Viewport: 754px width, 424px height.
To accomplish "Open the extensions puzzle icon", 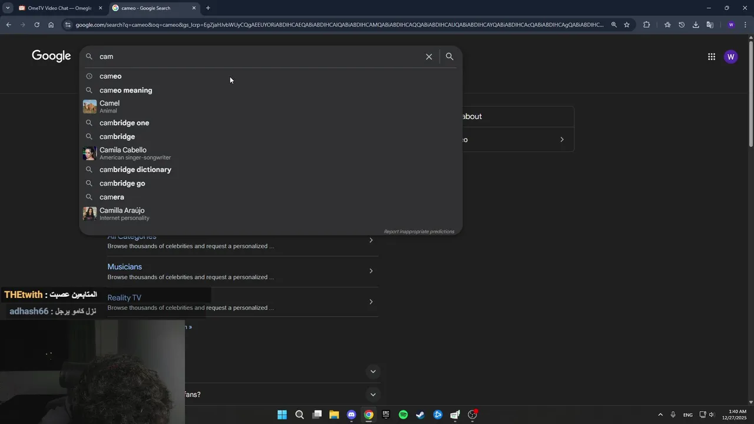I will 647,25.
